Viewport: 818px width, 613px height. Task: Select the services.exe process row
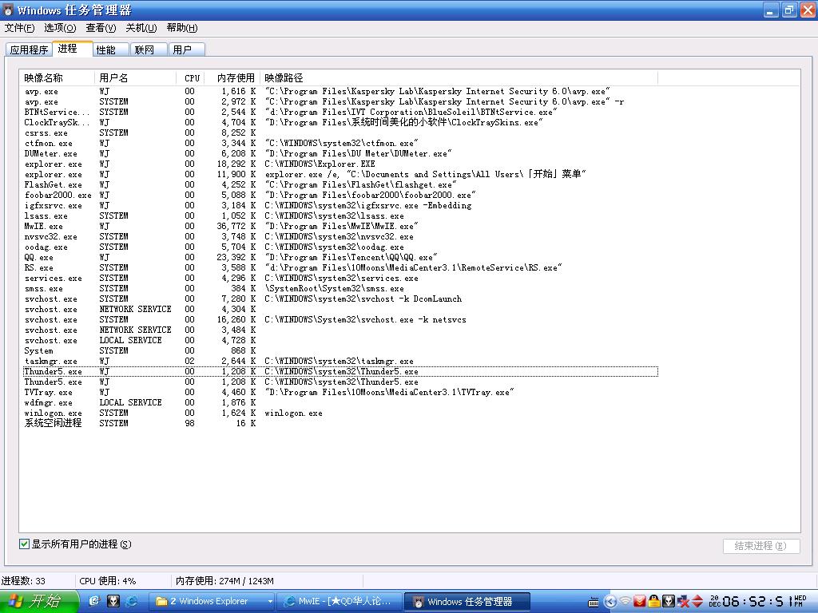[340, 279]
